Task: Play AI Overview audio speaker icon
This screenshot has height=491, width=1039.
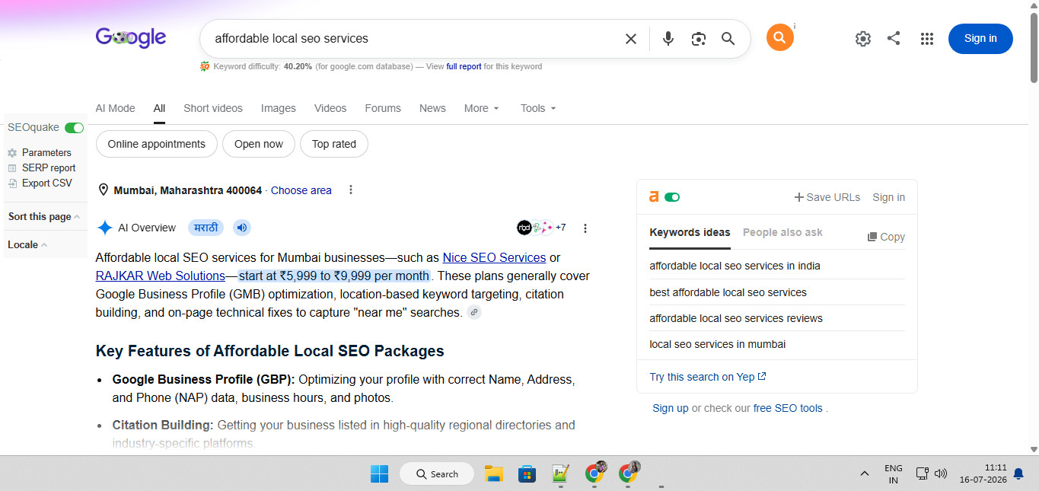Action: pyautogui.click(x=242, y=228)
